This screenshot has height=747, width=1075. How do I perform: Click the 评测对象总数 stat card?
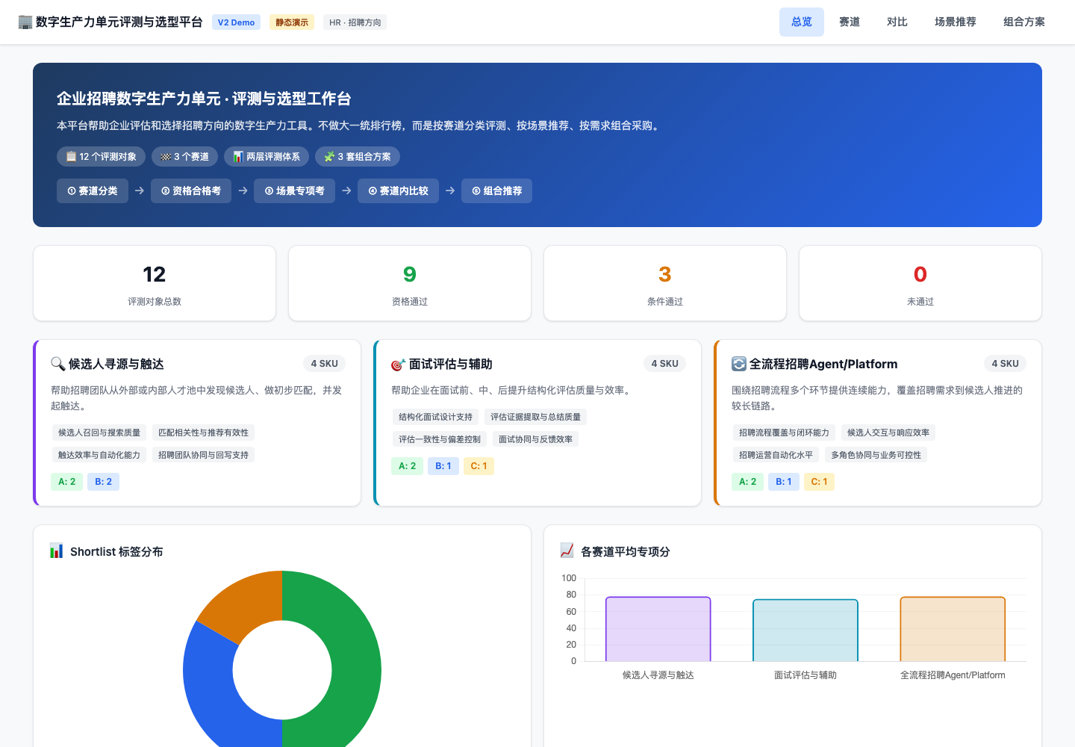point(155,283)
